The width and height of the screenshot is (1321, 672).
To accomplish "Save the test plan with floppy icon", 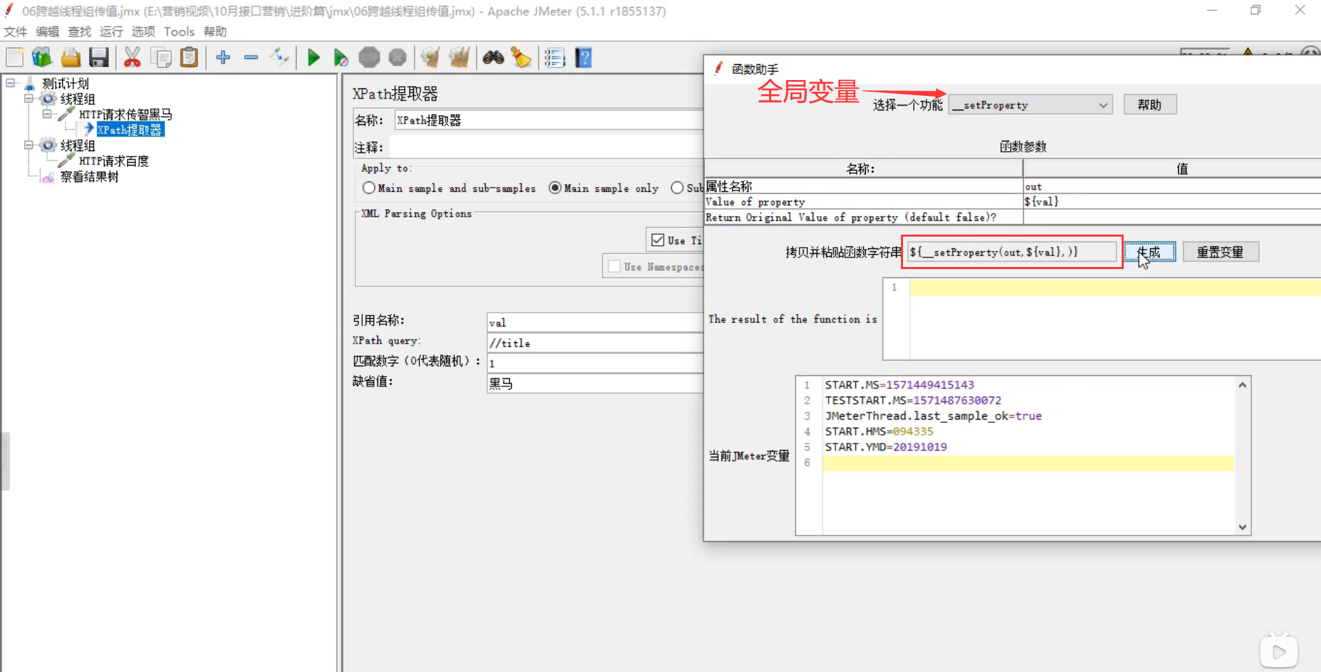I will [x=99, y=57].
